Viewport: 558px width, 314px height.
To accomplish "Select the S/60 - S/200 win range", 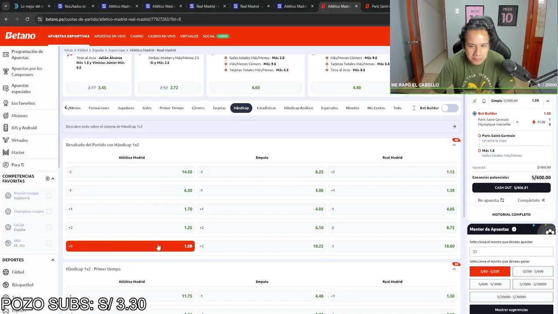I will pos(490,271).
